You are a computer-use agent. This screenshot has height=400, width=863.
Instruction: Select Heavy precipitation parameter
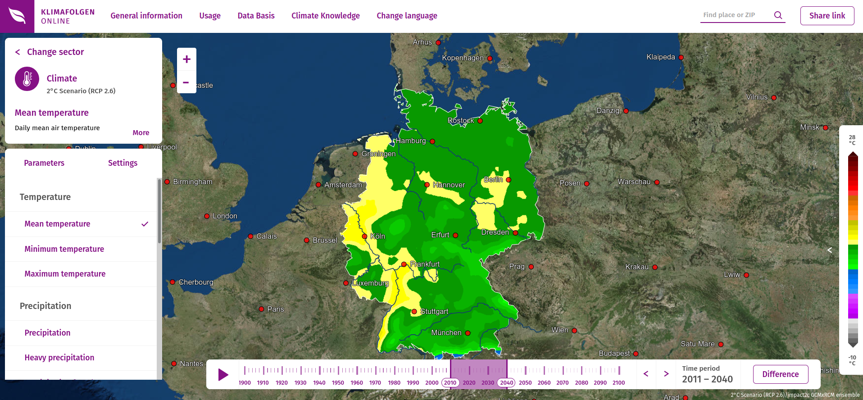tap(59, 358)
